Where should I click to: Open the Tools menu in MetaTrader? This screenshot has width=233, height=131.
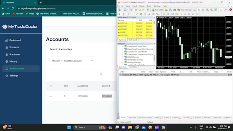click(x=149, y=6)
